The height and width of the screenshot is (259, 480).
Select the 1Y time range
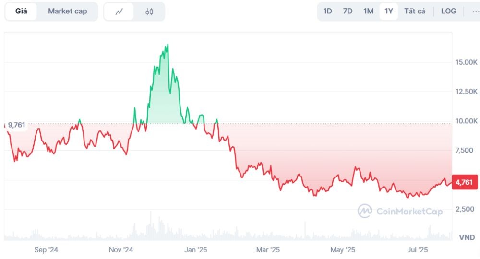[389, 11]
